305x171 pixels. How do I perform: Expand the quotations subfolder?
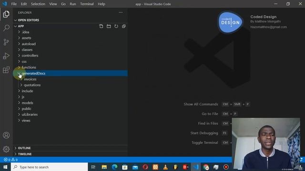click(x=71, y=85)
